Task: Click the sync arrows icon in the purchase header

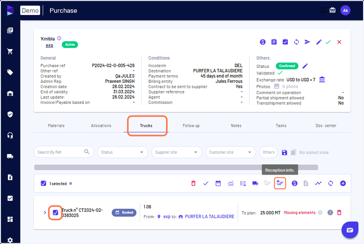Action: (x=296, y=42)
